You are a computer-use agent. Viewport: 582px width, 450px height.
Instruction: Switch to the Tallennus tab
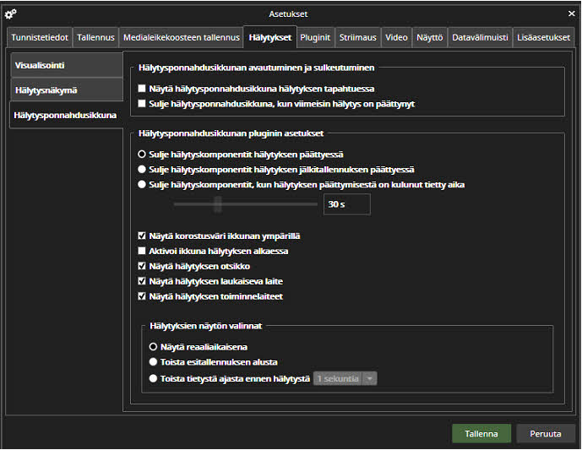96,37
